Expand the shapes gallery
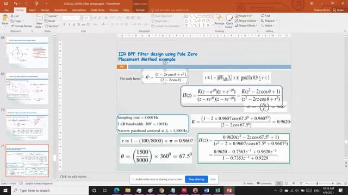The width and height of the screenshot is (348, 195). point(213,25)
